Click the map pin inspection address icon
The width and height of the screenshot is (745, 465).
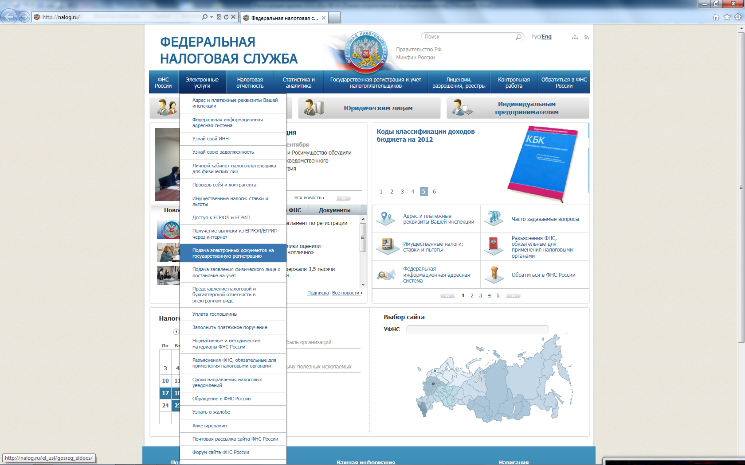386,218
